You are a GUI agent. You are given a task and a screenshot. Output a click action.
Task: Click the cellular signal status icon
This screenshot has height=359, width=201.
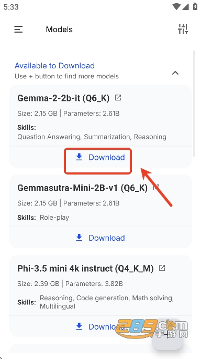coord(186,7)
